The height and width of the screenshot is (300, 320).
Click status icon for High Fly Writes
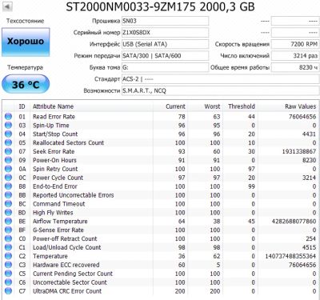tap(9, 213)
